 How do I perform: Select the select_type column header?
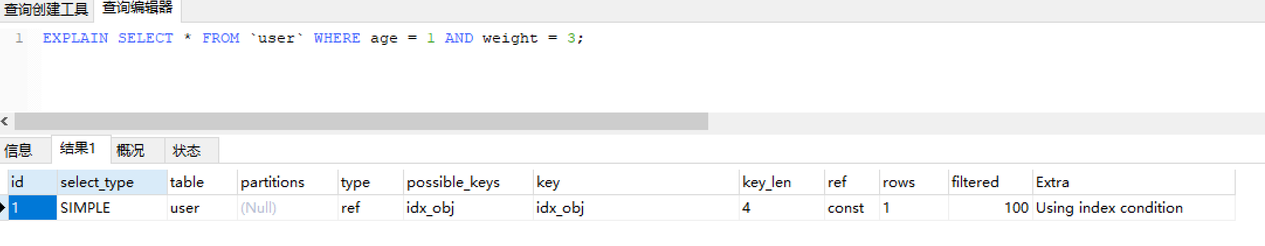point(97,182)
